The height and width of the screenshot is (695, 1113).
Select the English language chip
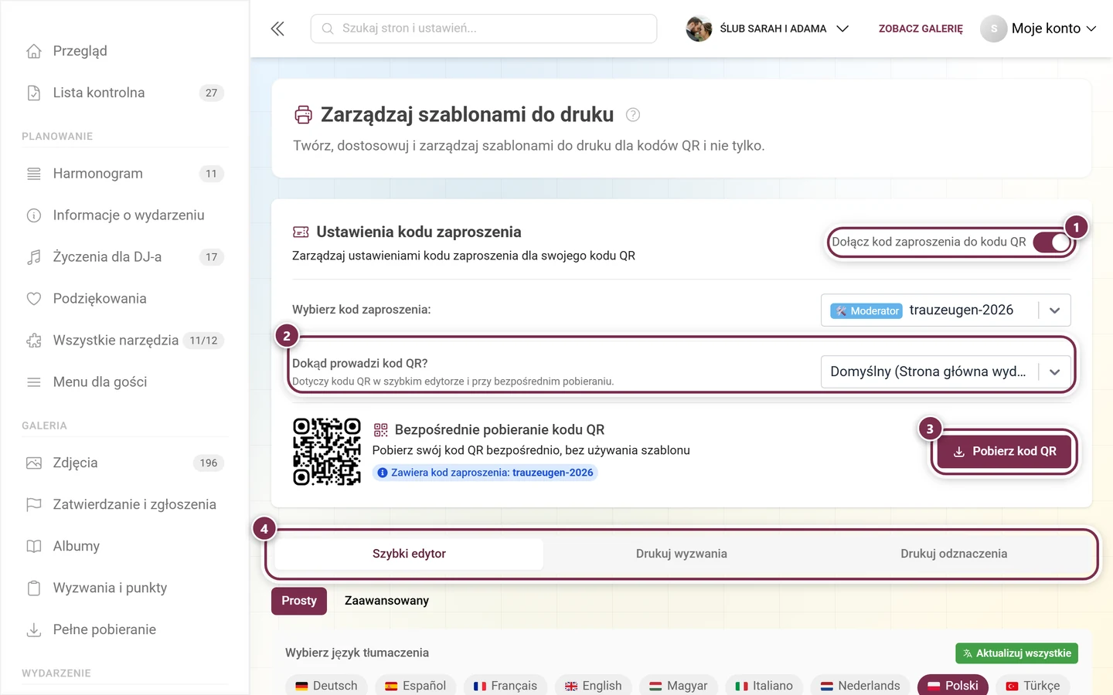(594, 686)
